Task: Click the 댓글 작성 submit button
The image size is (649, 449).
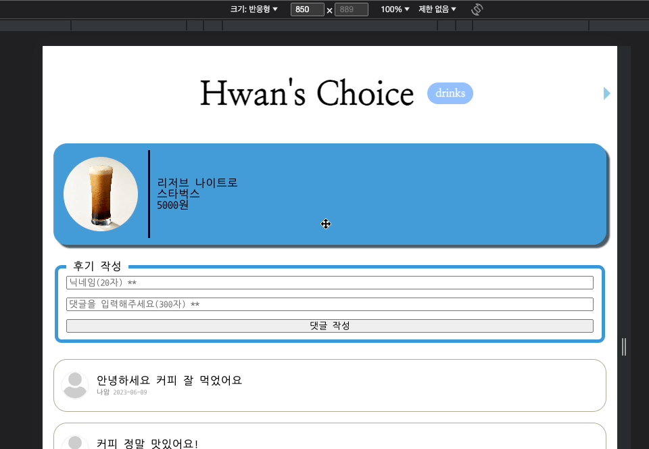Action: pos(329,326)
